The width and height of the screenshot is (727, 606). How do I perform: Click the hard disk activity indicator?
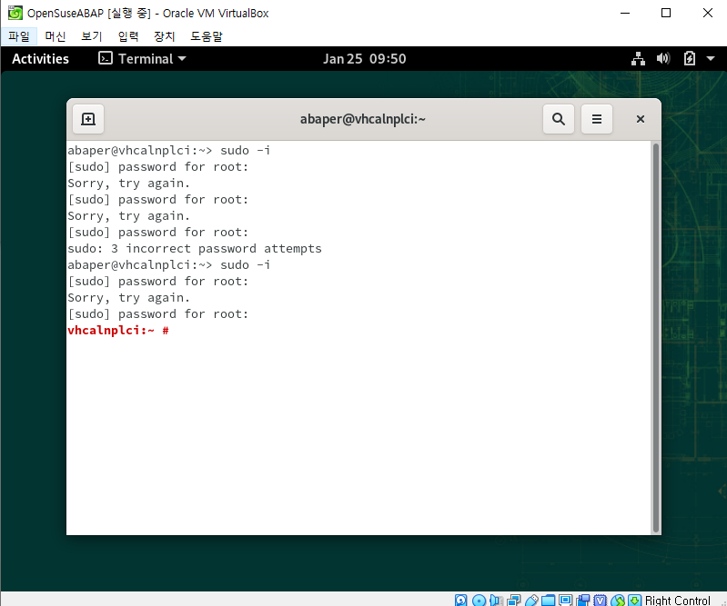(x=461, y=600)
